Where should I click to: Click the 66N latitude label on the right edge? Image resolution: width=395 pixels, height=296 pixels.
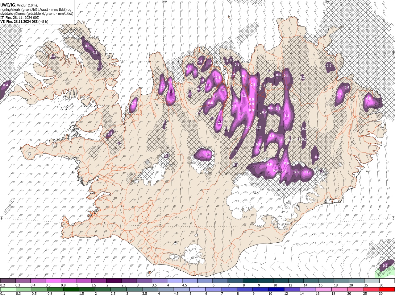click(x=393, y=53)
